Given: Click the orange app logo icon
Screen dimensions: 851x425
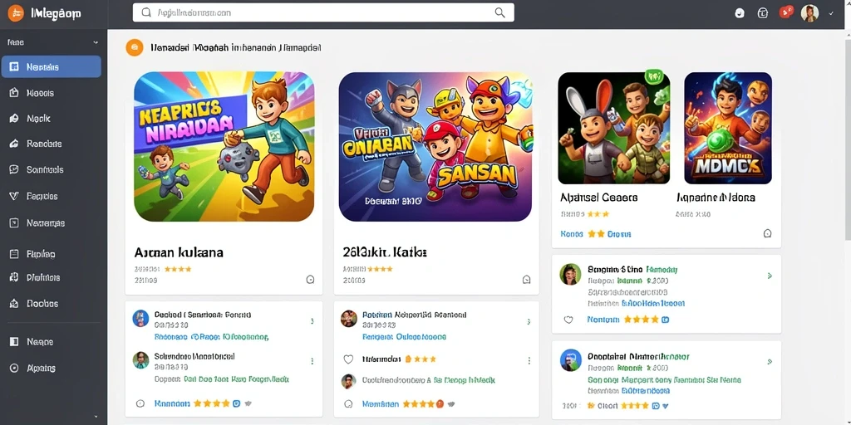Looking at the screenshot, I should (x=16, y=13).
